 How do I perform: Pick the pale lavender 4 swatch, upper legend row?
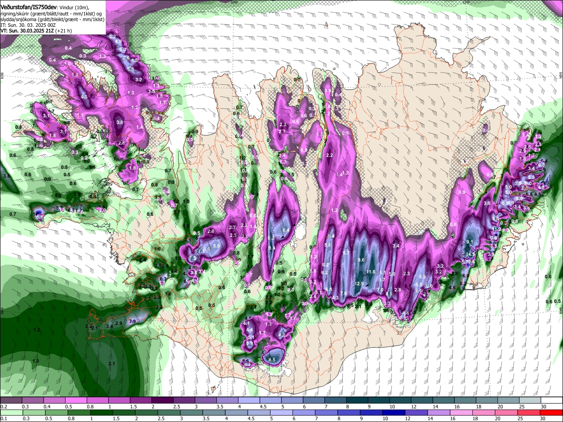pos(248,400)
